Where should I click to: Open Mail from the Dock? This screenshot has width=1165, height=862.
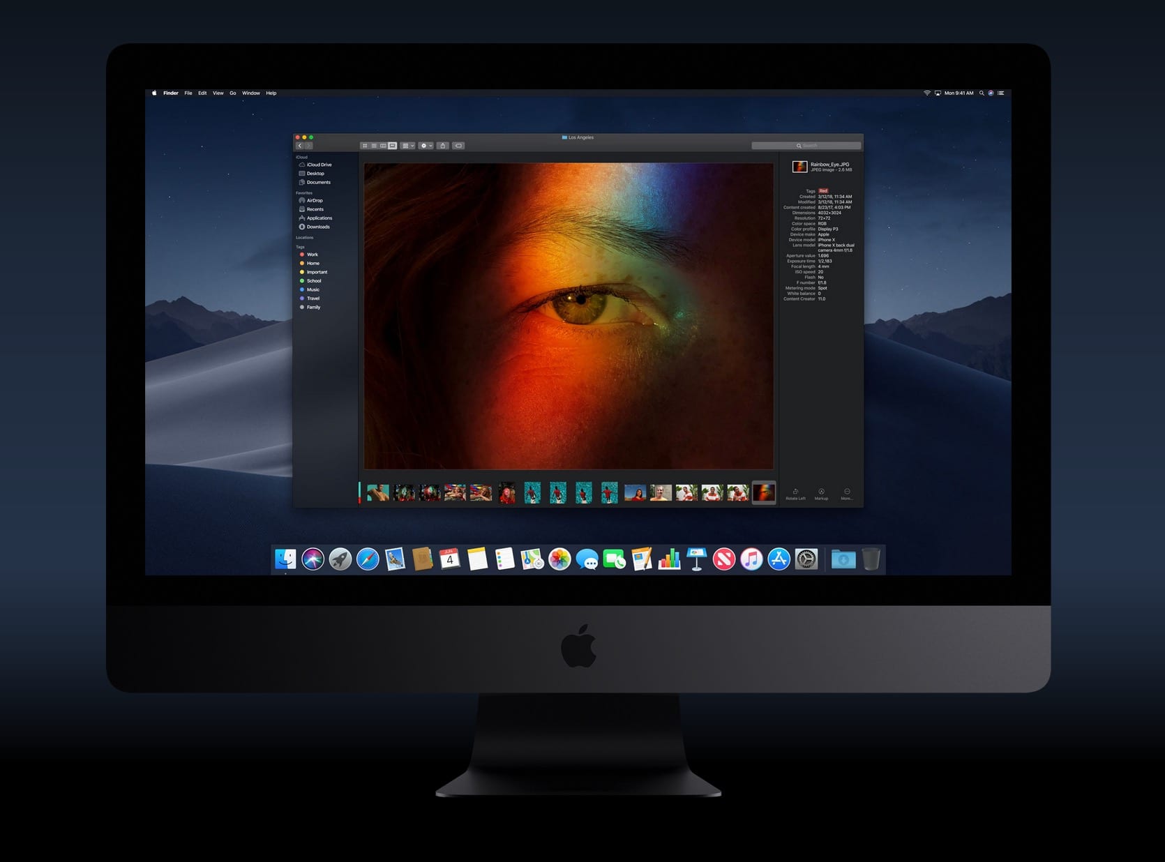[395, 559]
